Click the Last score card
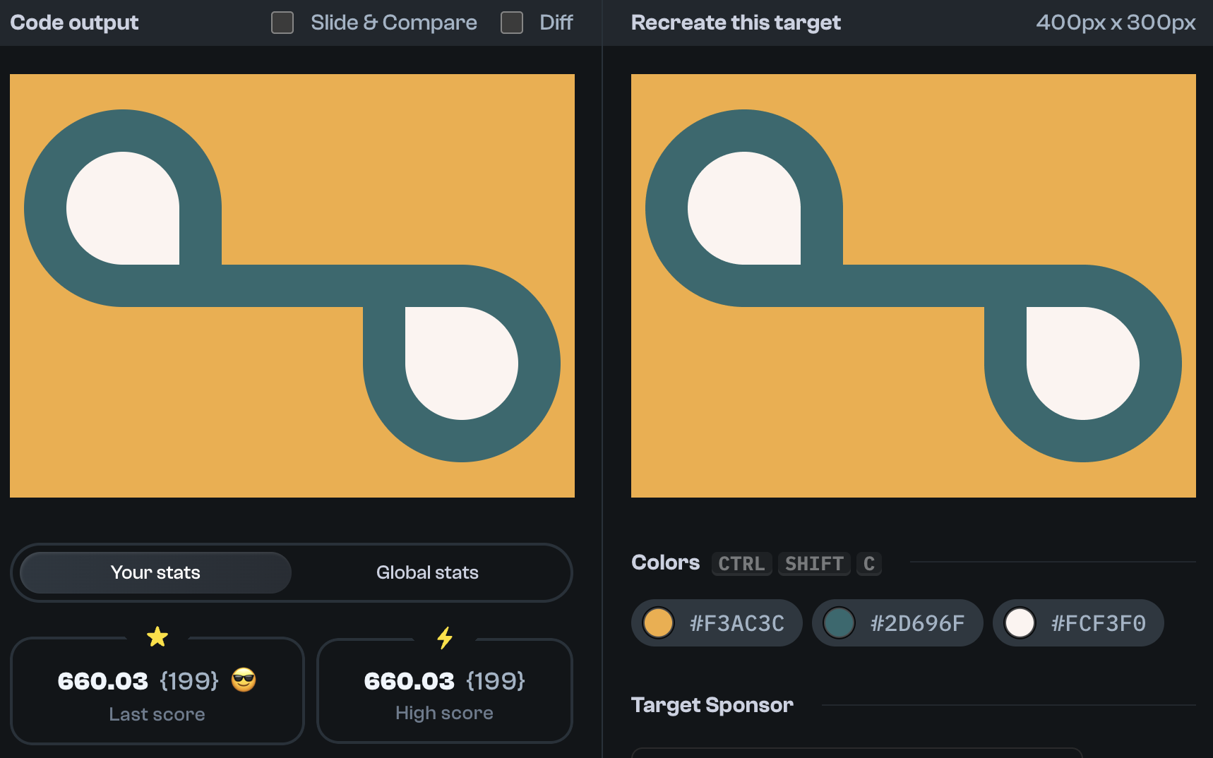 tap(157, 691)
